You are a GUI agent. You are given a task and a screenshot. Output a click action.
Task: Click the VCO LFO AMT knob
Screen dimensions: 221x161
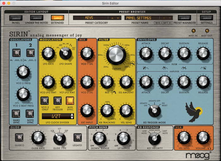point(48,82)
